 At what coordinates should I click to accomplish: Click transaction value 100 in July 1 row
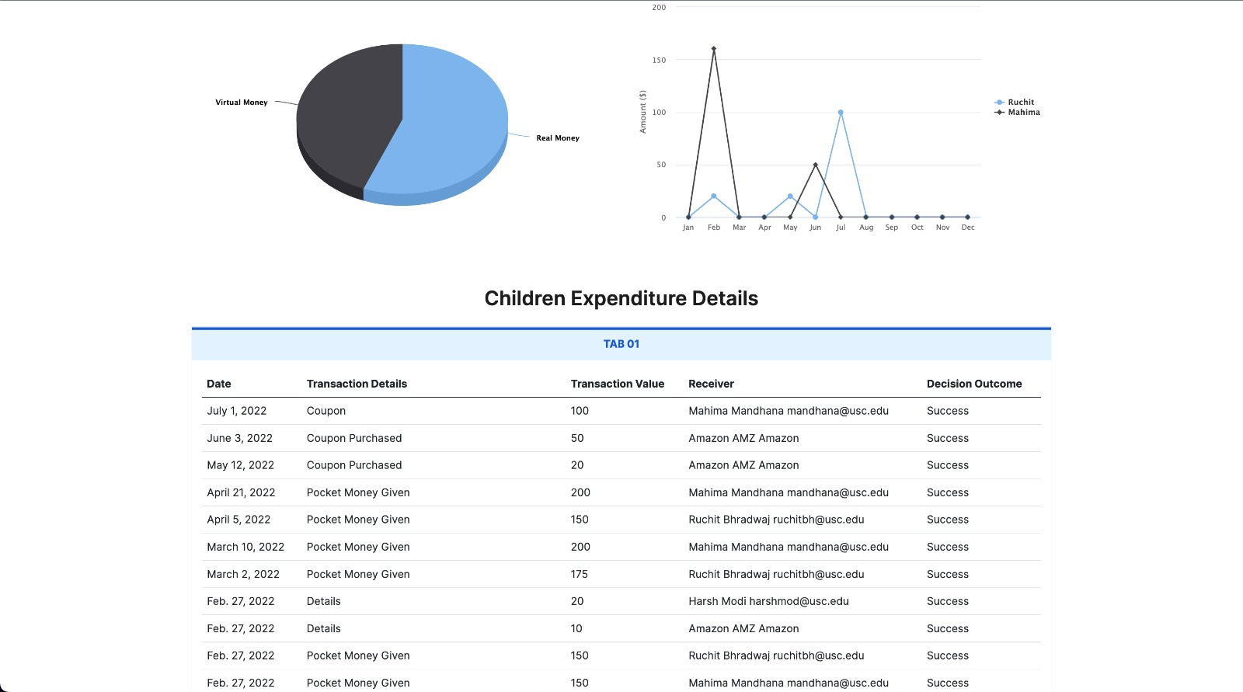tap(580, 411)
